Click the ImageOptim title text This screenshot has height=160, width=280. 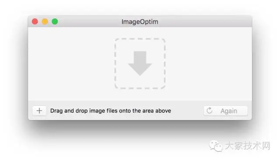(140, 22)
